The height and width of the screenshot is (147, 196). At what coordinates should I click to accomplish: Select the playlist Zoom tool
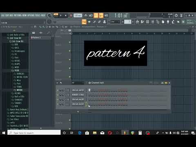[x=63, y=27]
